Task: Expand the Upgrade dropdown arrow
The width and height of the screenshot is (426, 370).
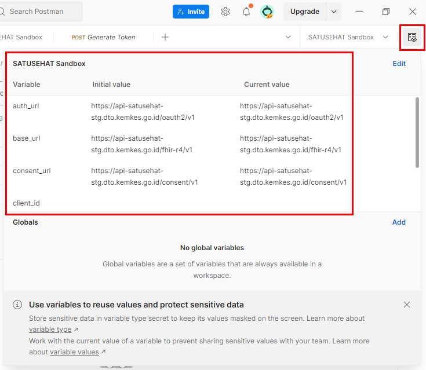Action: click(334, 12)
